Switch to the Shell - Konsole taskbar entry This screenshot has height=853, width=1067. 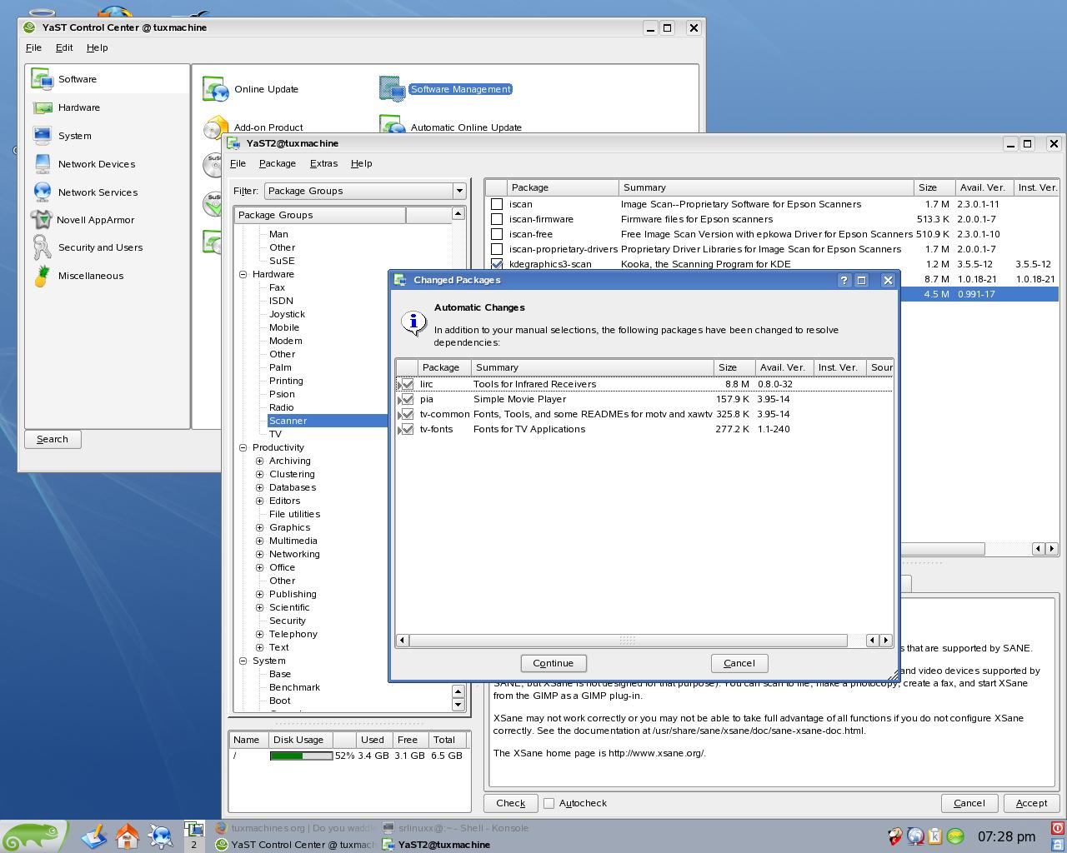tap(455, 828)
